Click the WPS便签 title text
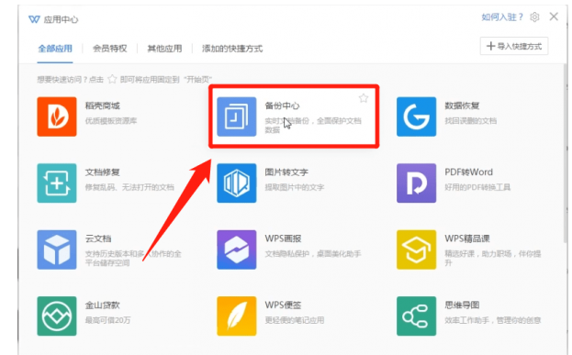 tap(283, 305)
